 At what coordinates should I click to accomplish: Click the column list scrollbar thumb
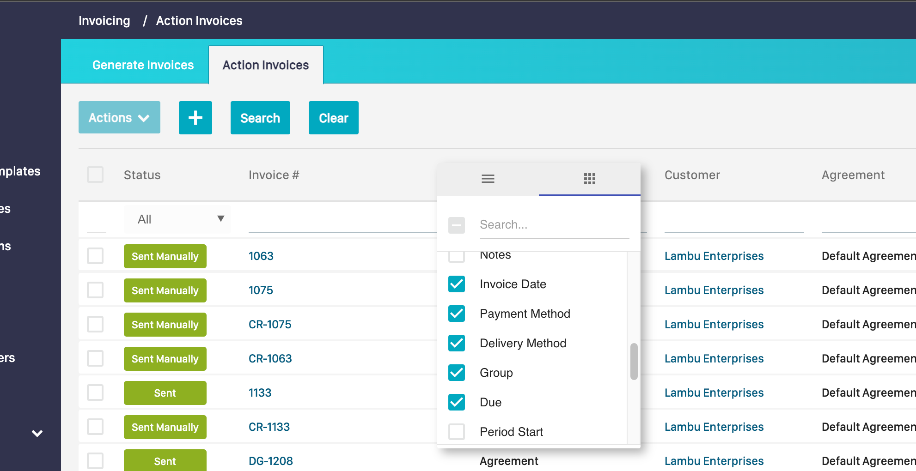(634, 361)
